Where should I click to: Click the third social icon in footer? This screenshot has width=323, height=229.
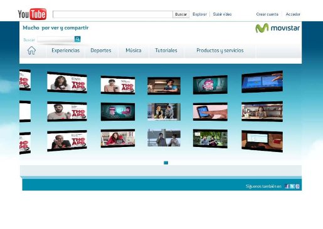pyautogui.click(x=297, y=186)
